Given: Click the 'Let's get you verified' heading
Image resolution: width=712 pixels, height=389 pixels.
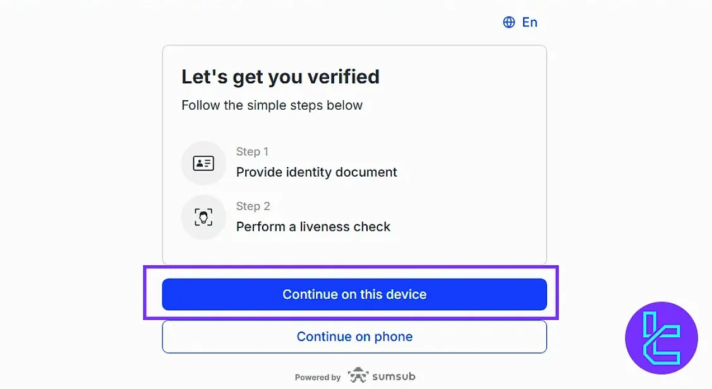Looking at the screenshot, I should pyautogui.click(x=281, y=77).
